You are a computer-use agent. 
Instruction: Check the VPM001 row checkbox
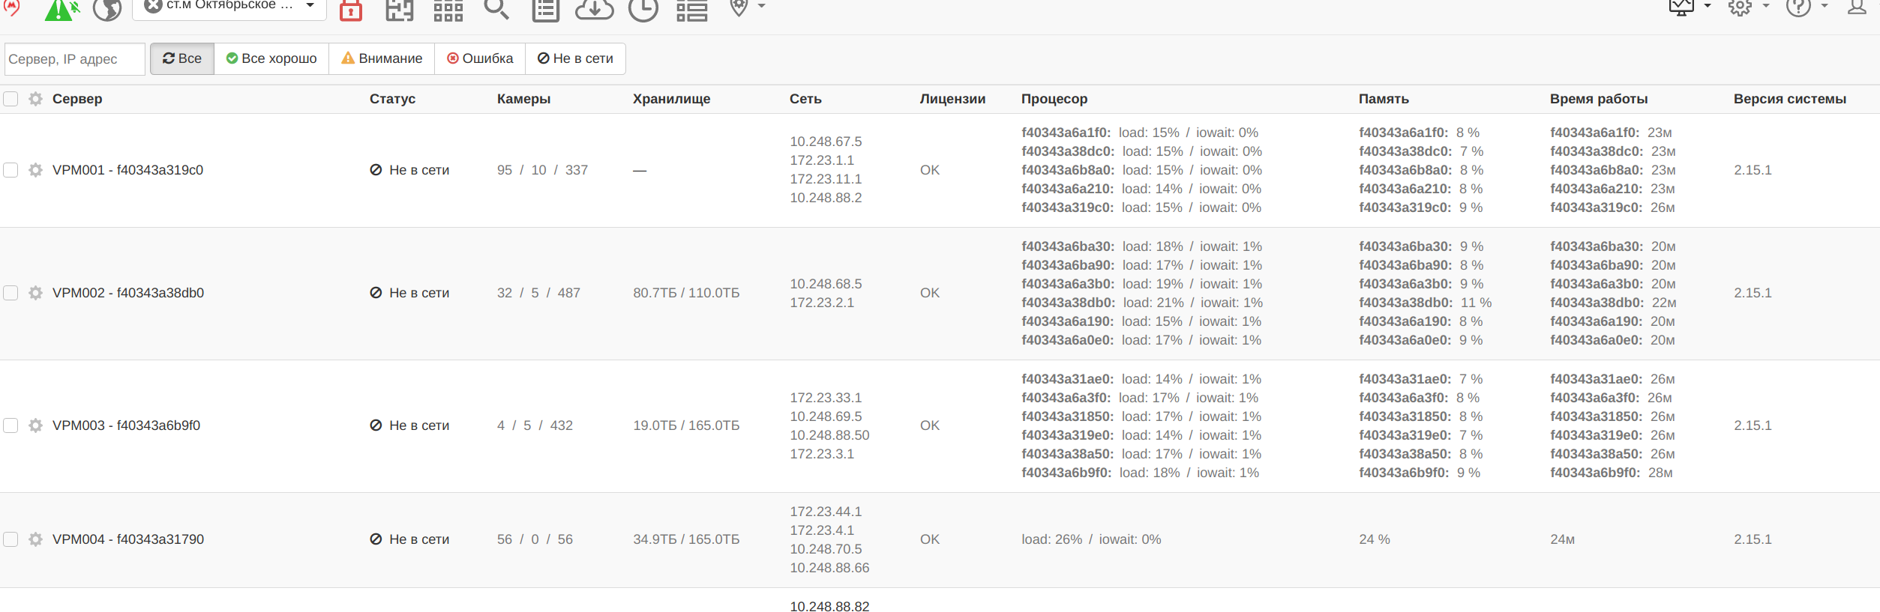[x=10, y=170]
